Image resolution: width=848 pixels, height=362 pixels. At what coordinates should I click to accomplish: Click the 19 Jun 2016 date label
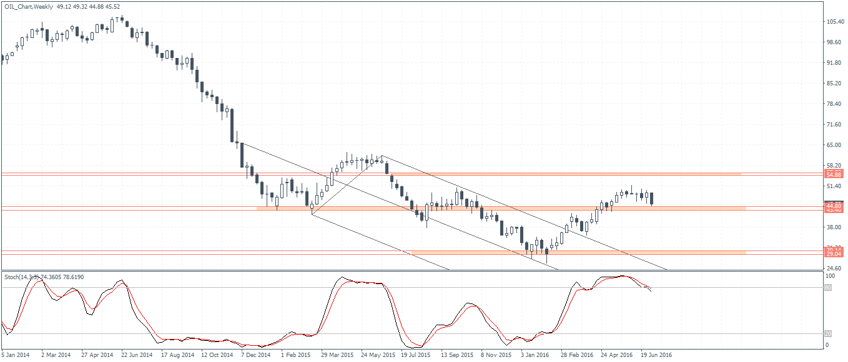(x=656, y=355)
